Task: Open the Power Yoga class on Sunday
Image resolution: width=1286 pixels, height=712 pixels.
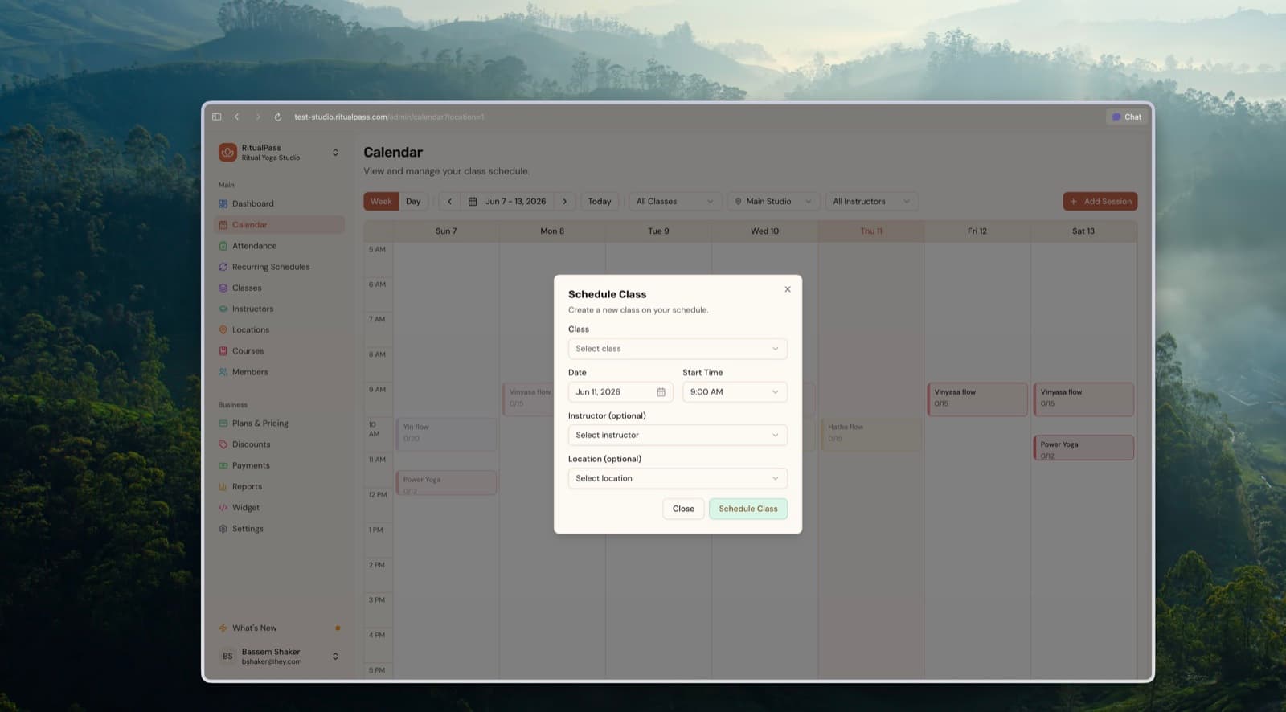Action: click(x=447, y=483)
